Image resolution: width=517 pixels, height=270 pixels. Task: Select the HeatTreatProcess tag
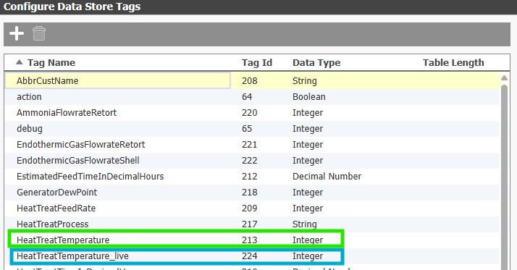pyautogui.click(x=52, y=224)
